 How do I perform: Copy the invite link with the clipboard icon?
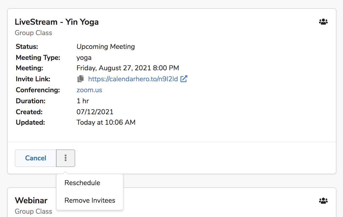tap(80, 79)
